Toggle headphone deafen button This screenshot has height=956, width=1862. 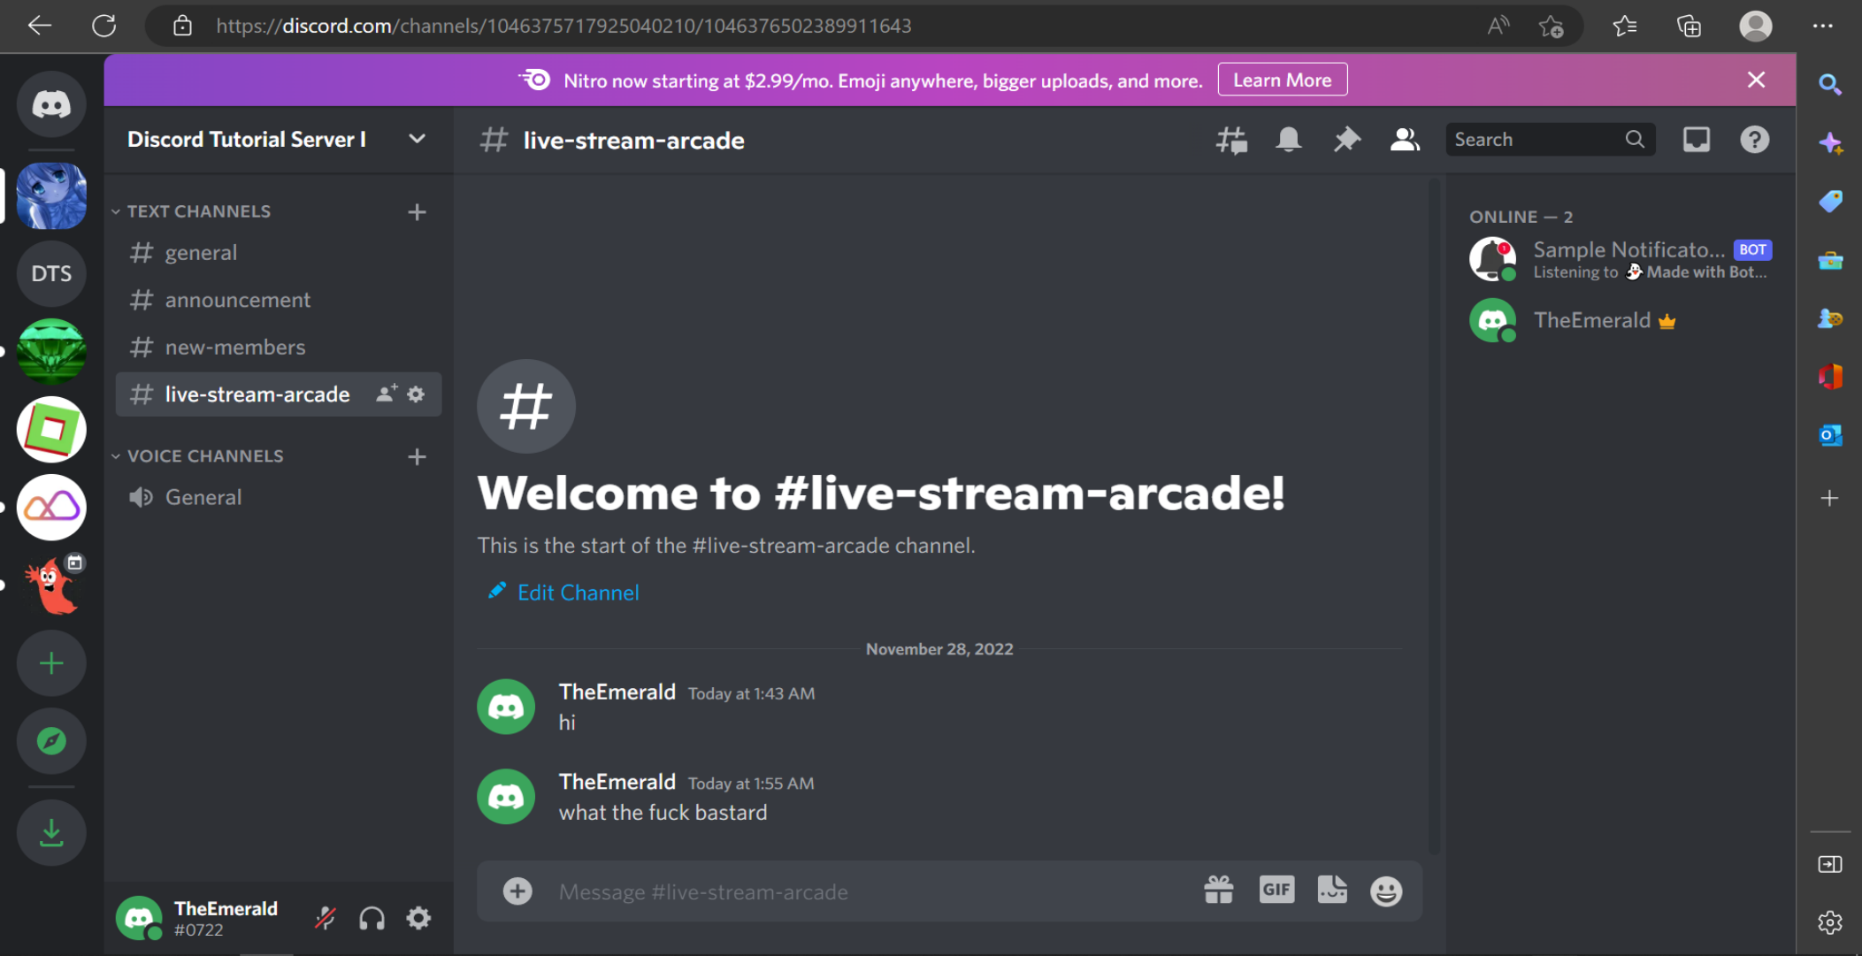(372, 917)
